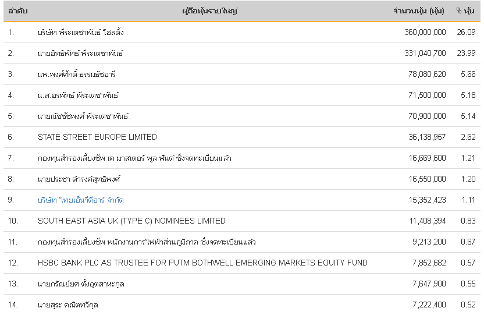Click share count 331,040,700
484x315 pixels.
(x=425, y=53)
